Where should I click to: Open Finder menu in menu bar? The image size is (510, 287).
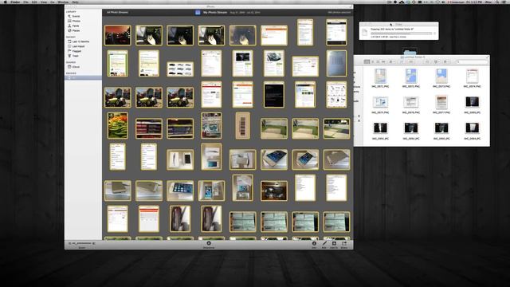[x=15, y=2]
